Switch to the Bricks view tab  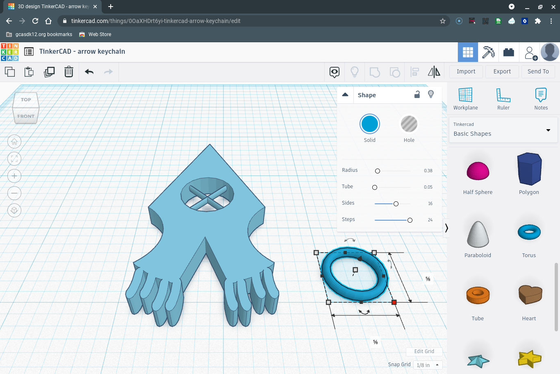(509, 52)
